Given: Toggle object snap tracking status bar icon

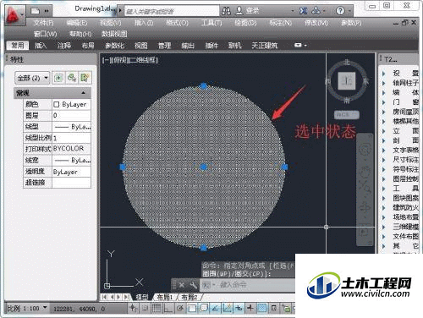Looking at the screenshot, I should coord(215,308).
